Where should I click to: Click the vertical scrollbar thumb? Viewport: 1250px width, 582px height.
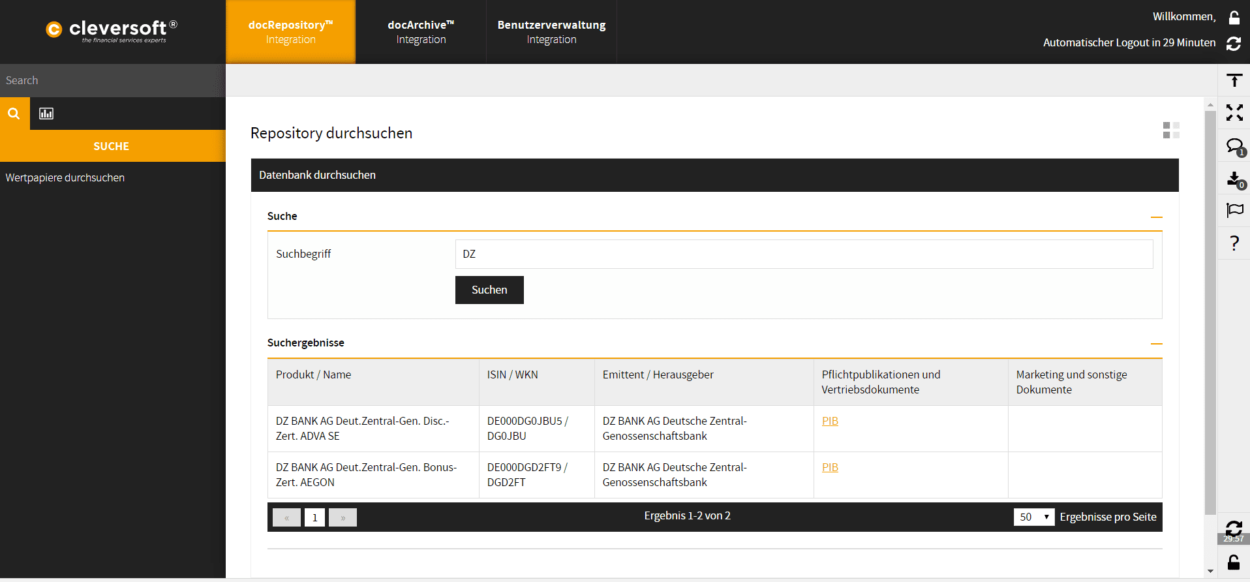1210,313
